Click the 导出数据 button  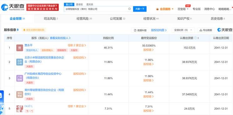pos(206,30)
